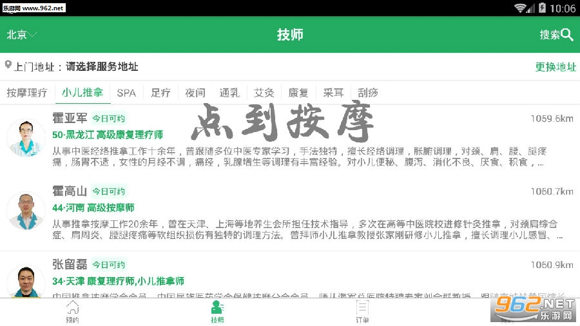The width and height of the screenshot is (580, 326).
Task: Open 霍高山's description paragraph
Action: click(307, 229)
